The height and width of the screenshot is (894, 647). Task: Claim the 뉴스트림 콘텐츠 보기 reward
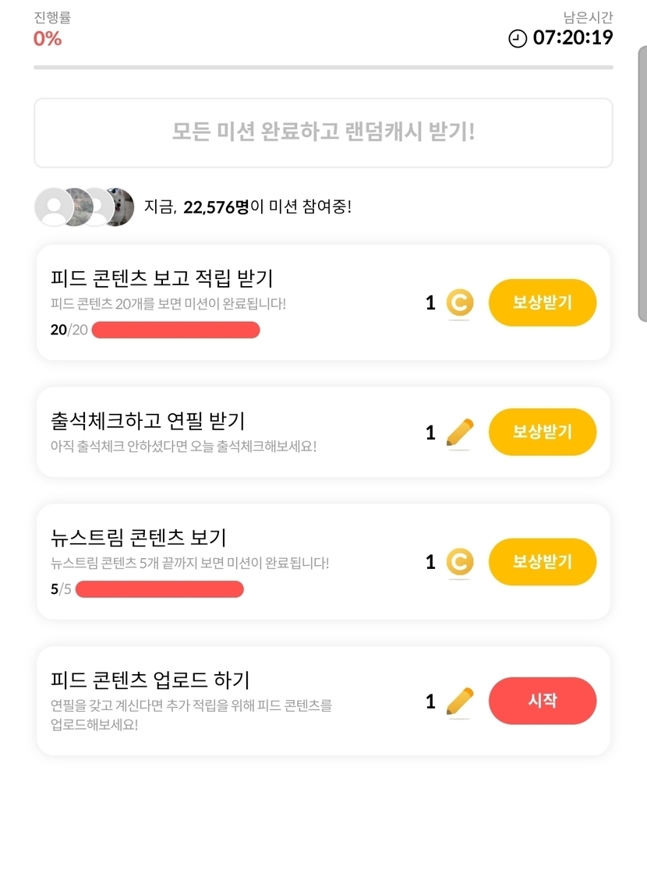point(542,562)
